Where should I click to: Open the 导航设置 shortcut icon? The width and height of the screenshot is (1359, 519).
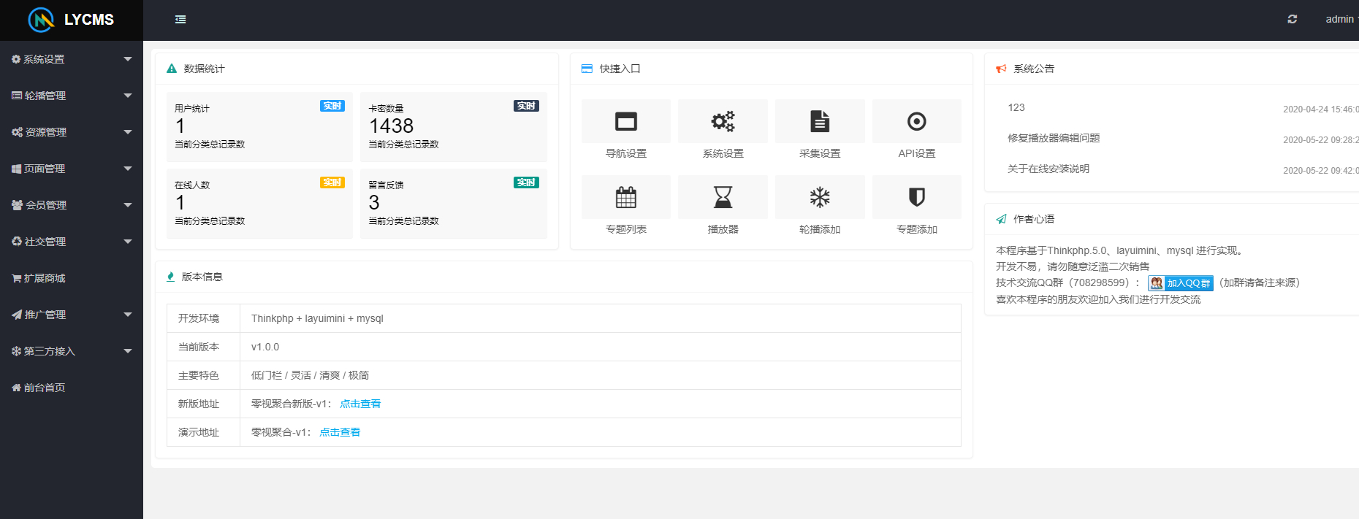(626, 121)
